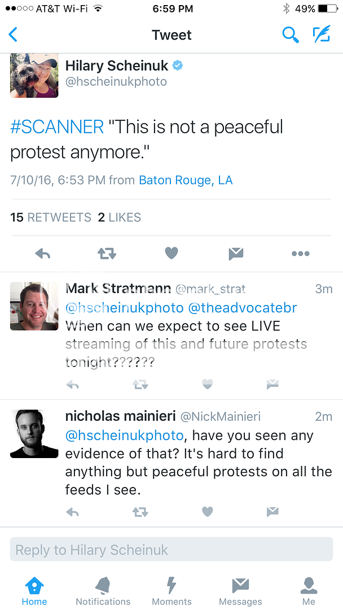
Task: Send the main tweet via direct message
Action: (x=236, y=254)
